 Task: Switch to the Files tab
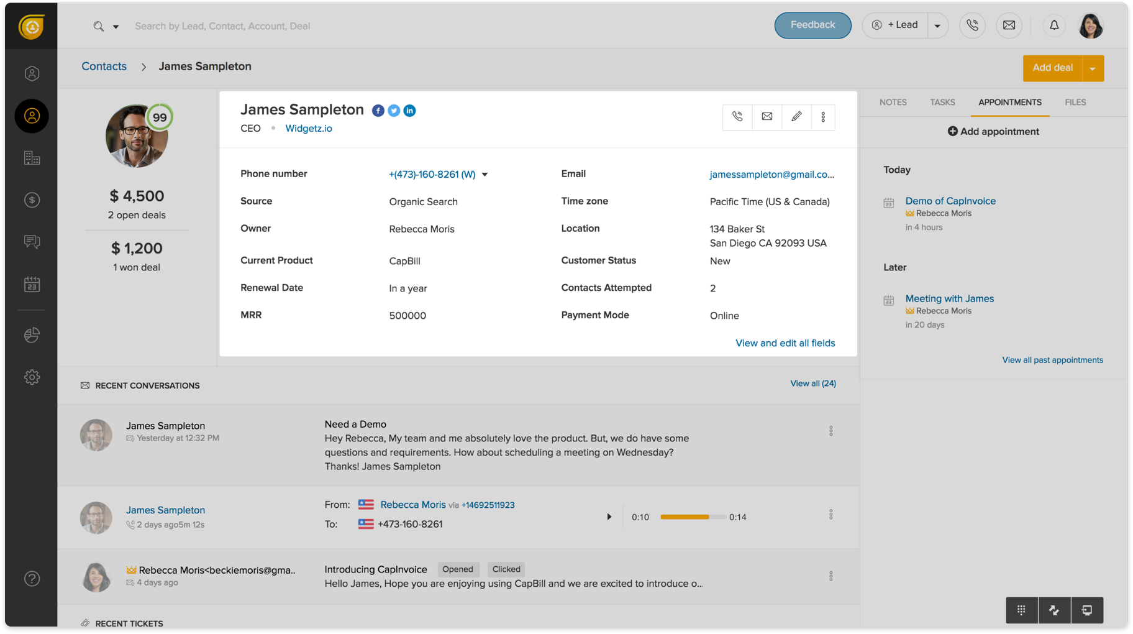click(x=1075, y=103)
